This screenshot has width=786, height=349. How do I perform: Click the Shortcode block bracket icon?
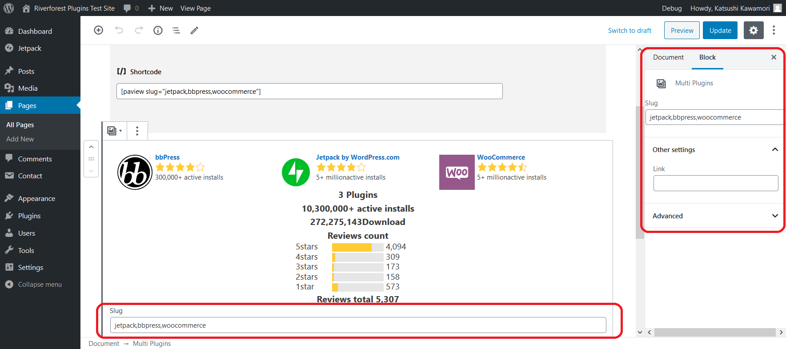point(121,71)
